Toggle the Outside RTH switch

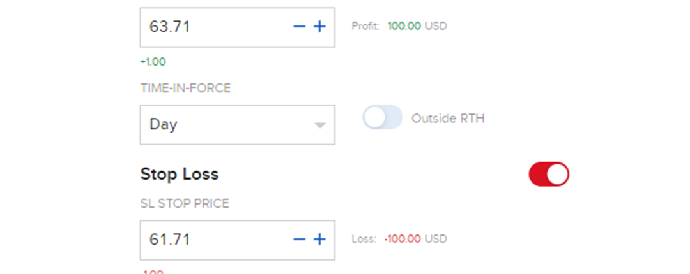click(382, 118)
